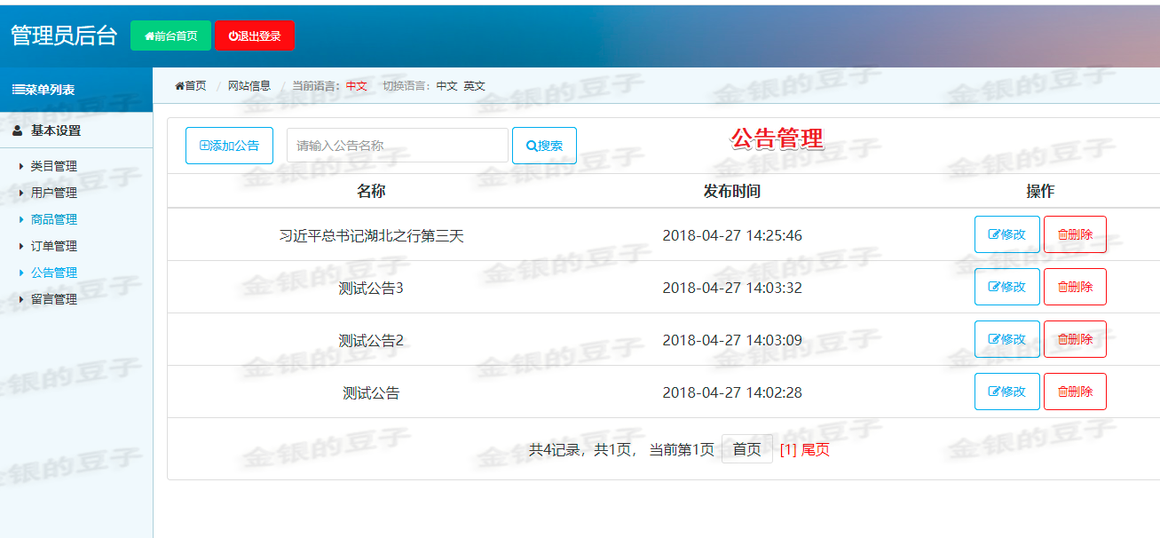Click date 2018-04-27 14:25:46

click(732, 236)
